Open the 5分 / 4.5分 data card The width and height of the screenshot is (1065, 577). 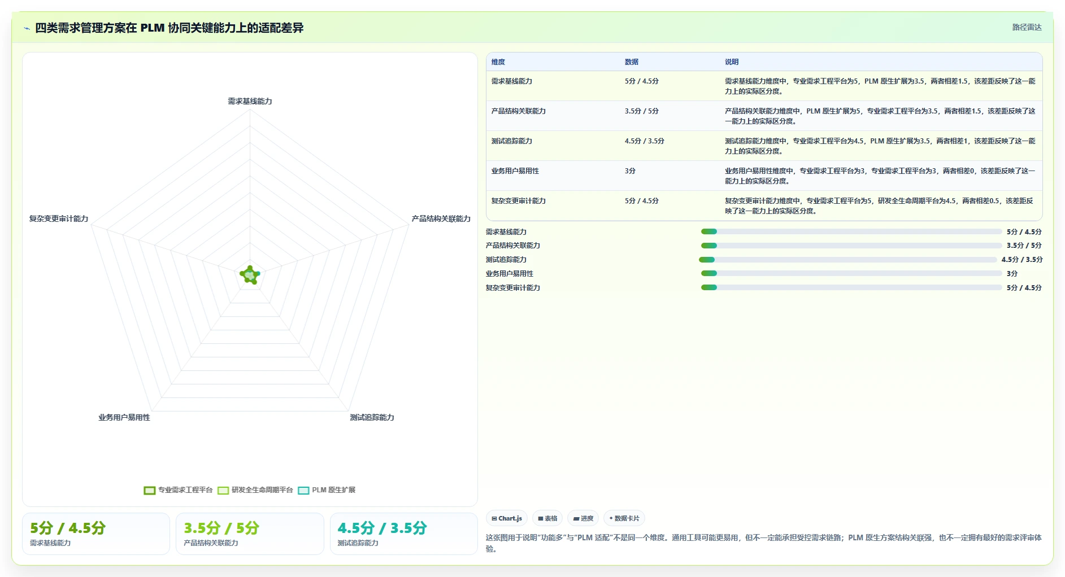pyautogui.click(x=96, y=534)
